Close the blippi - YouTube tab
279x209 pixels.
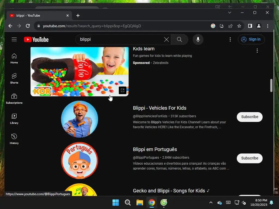[68, 16]
